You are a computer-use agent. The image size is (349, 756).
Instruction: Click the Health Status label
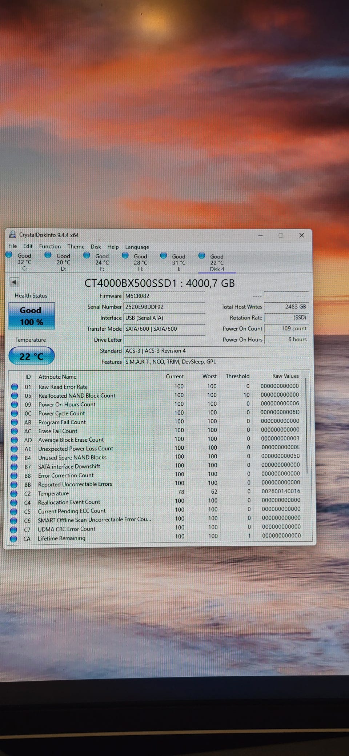point(31,295)
